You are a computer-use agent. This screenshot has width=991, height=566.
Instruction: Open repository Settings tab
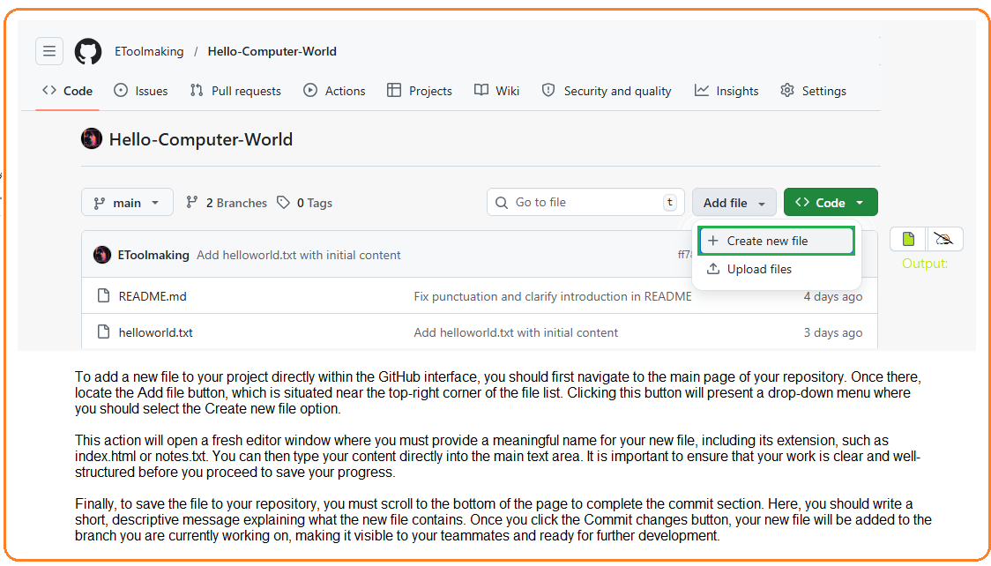pyautogui.click(x=813, y=91)
